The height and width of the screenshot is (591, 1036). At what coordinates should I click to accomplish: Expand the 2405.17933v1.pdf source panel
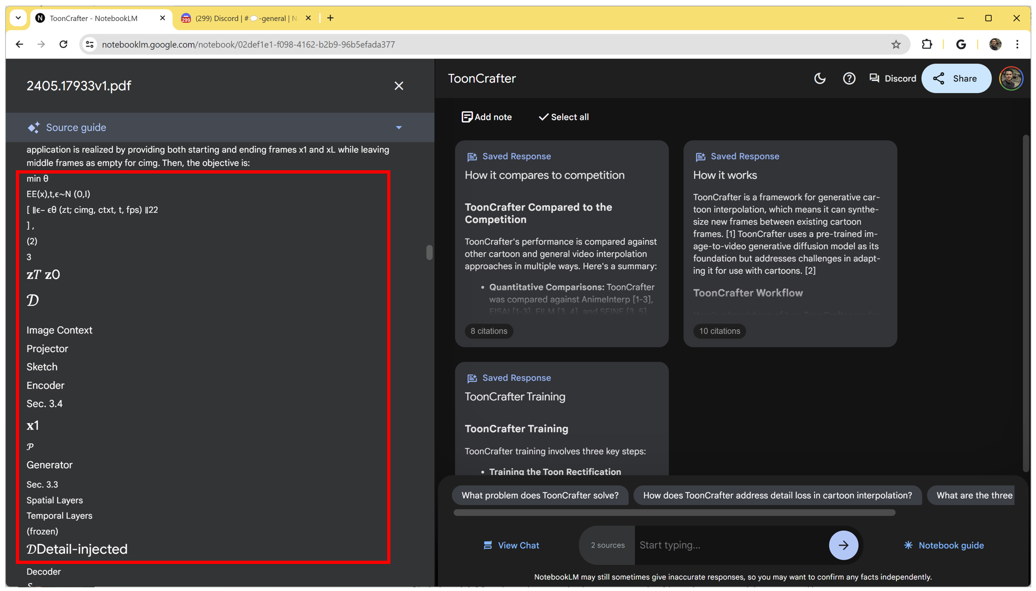(401, 127)
